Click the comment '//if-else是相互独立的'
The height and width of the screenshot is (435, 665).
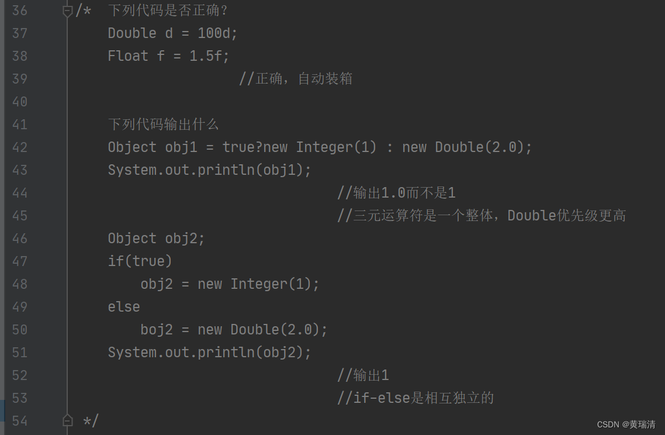point(415,398)
